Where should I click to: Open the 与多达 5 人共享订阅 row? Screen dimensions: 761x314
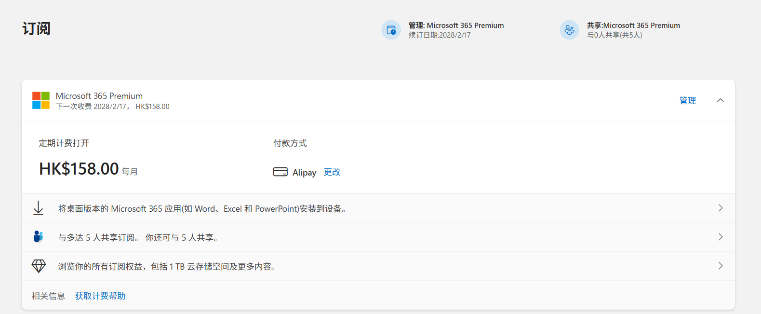pyautogui.click(x=138, y=238)
